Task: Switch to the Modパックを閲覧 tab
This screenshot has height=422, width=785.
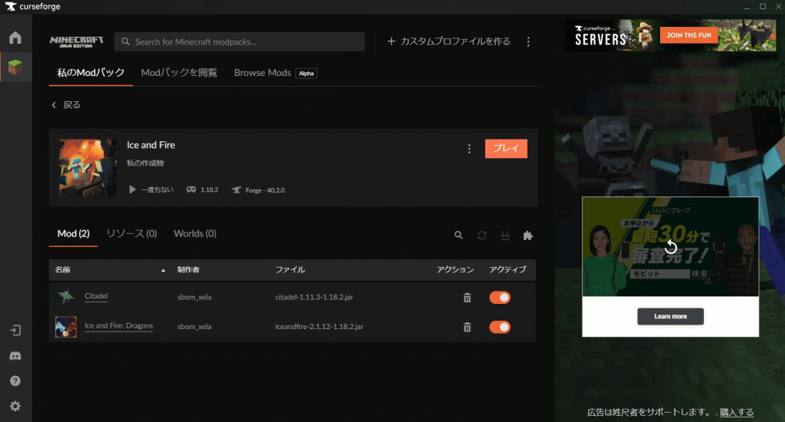Action: tap(179, 73)
